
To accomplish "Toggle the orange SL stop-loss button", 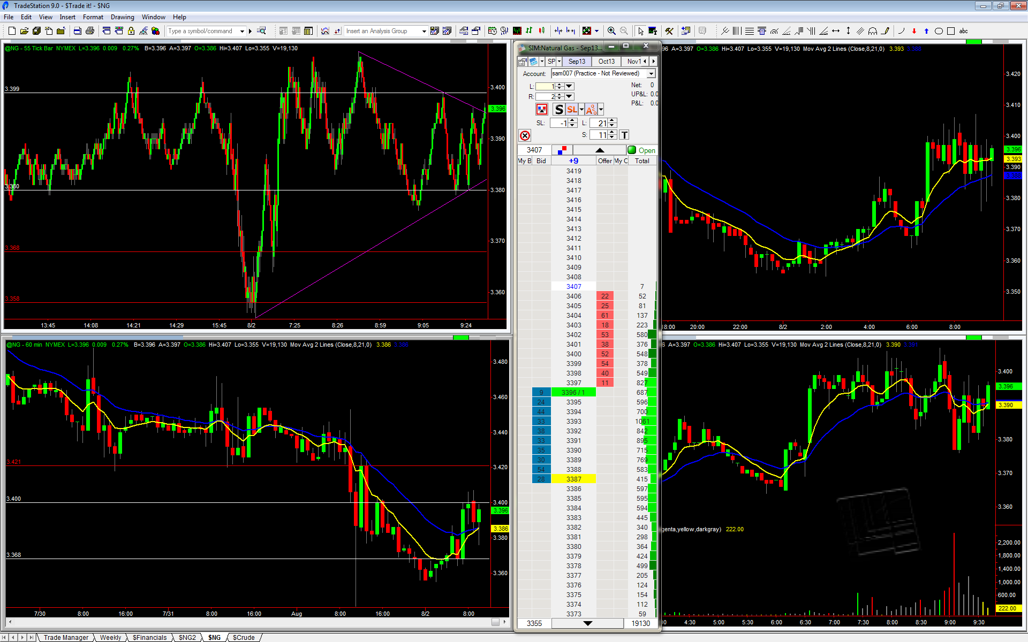I will (x=572, y=109).
